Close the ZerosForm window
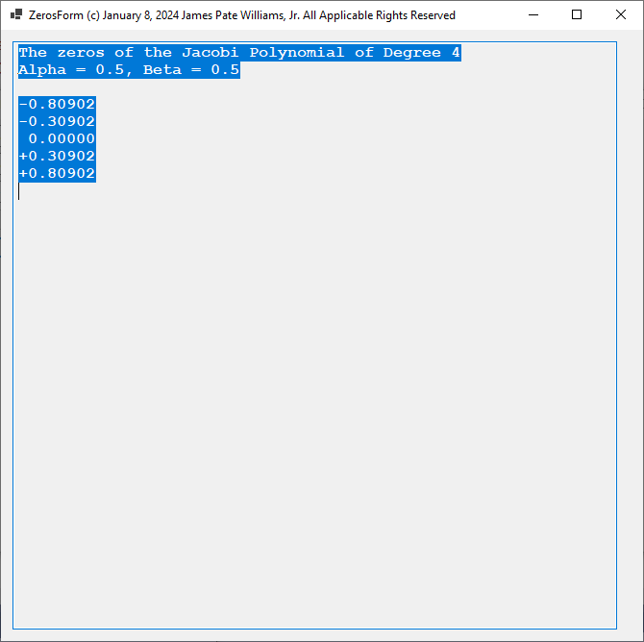The image size is (644, 642). [620, 15]
